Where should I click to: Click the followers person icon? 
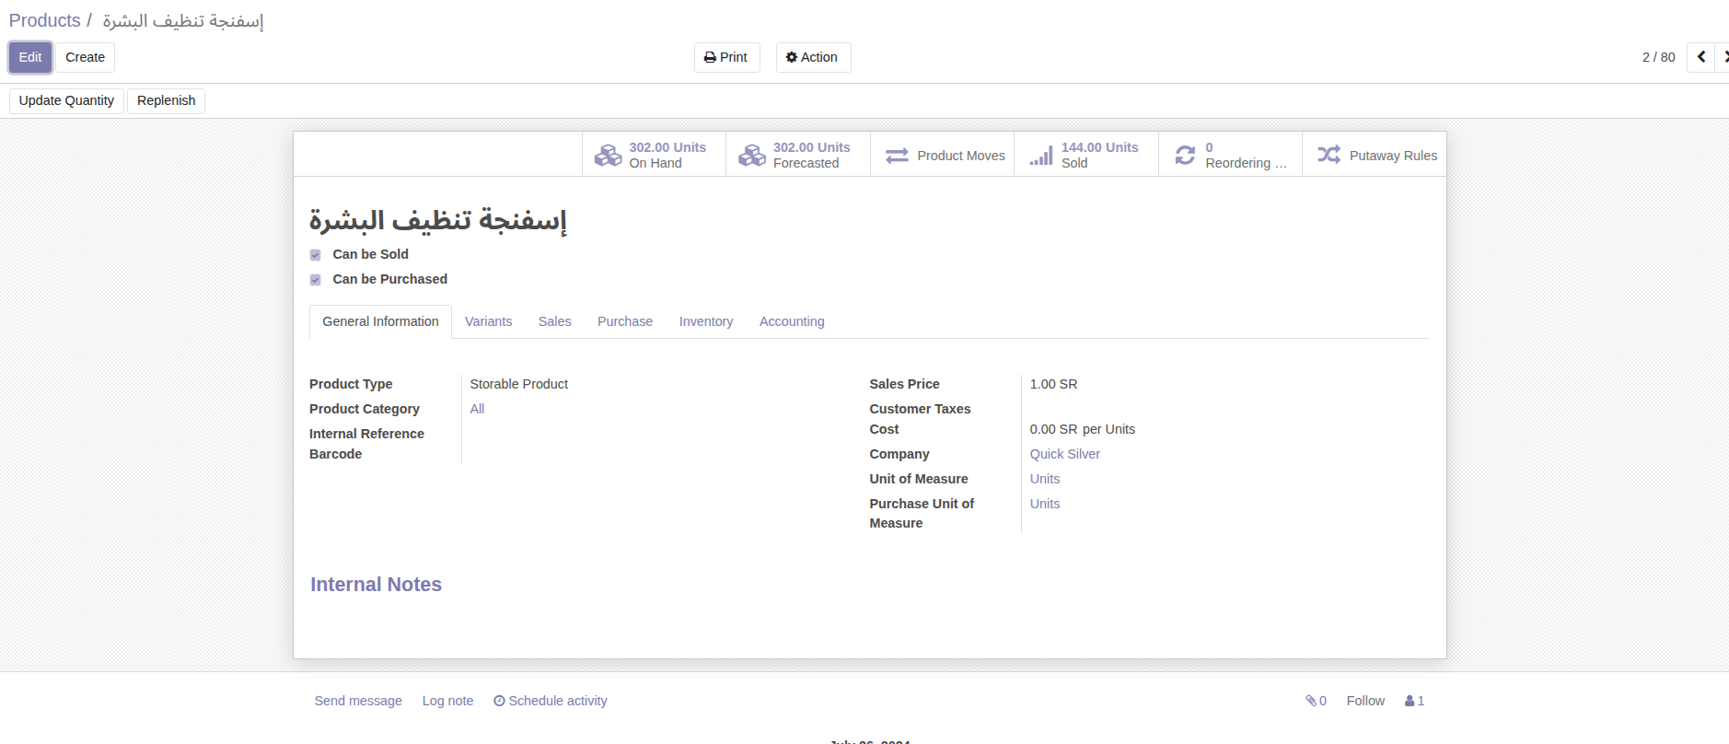1410,701
